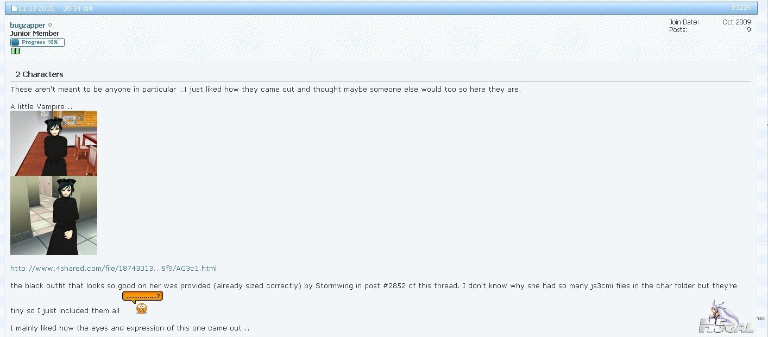Click the 'A little Vampire...' caption text
Image resolution: width=768 pixels, height=337 pixels.
tap(41, 107)
